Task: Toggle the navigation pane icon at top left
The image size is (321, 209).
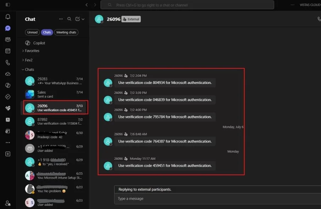Action: coord(8,5)
